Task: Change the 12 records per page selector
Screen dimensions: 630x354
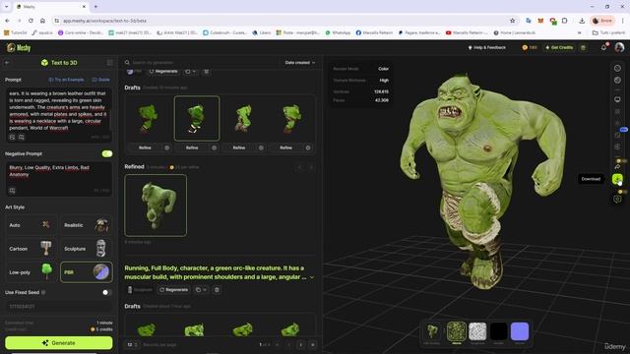Action: click(x=132, y=345)
